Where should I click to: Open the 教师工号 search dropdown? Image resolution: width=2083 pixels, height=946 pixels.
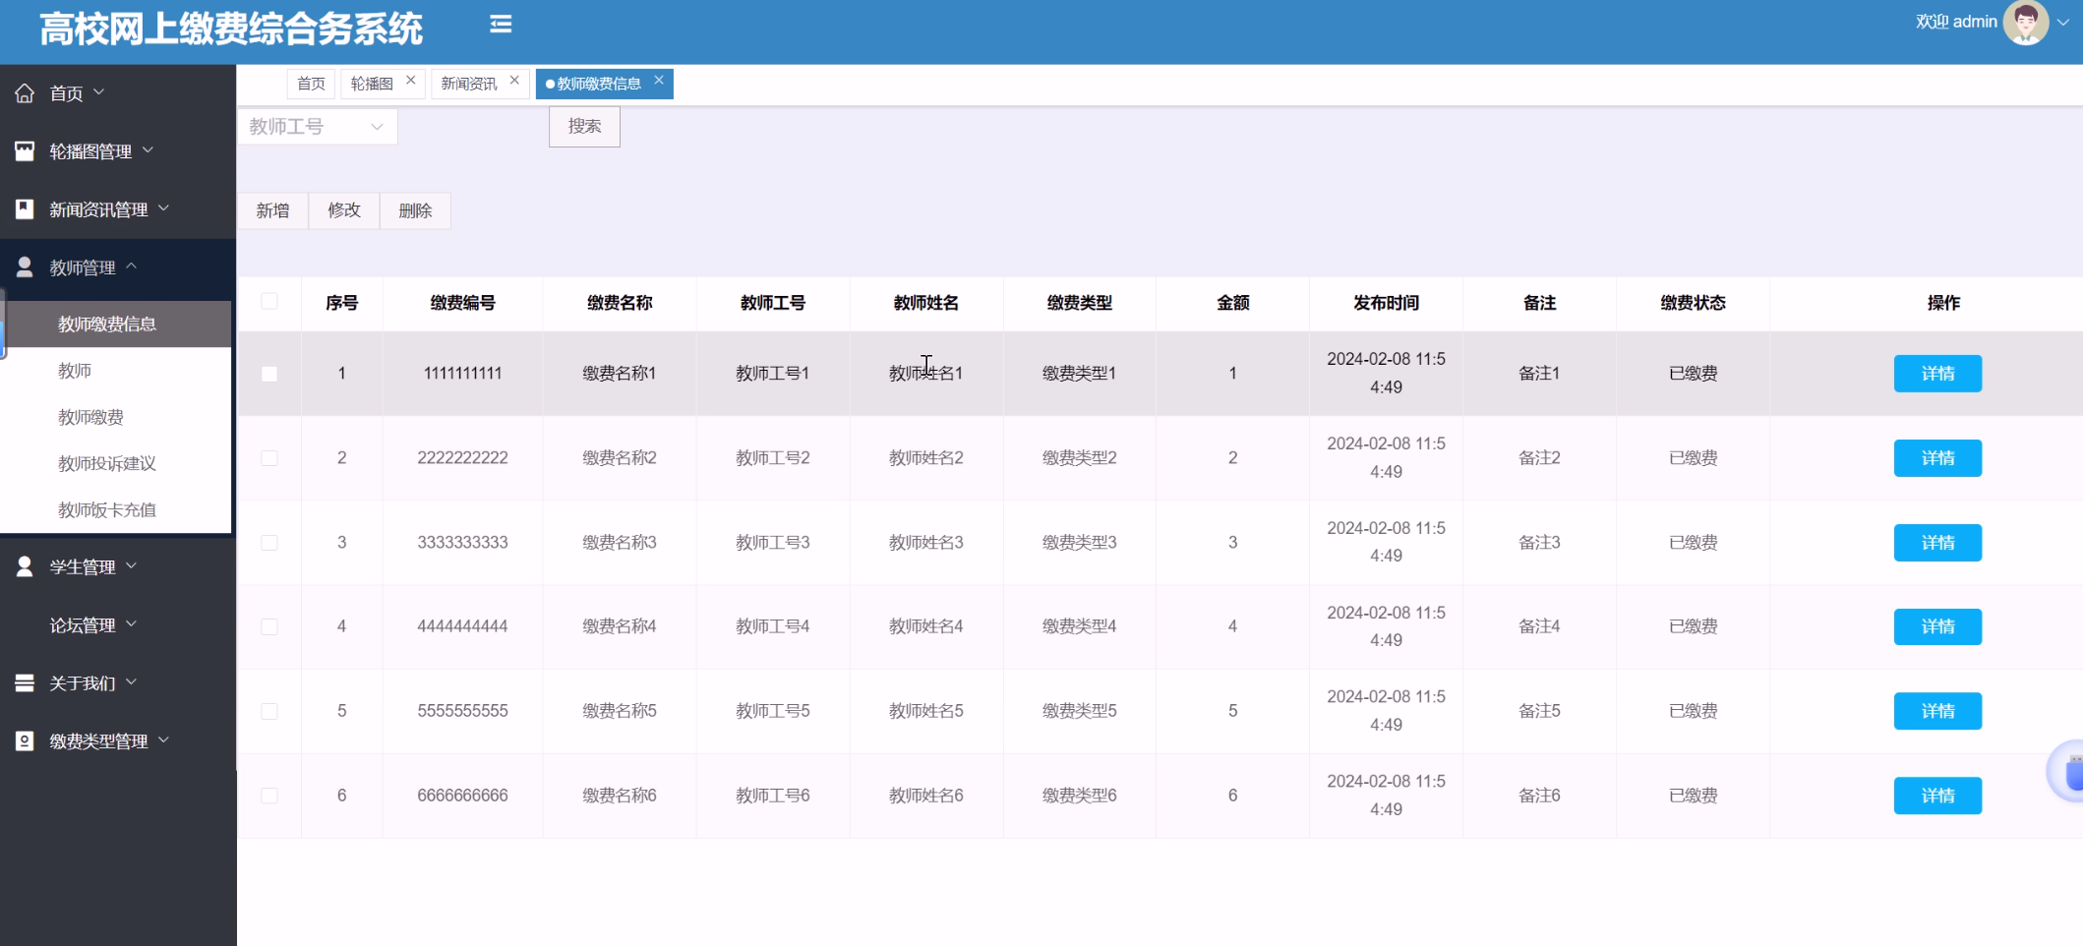pos(318,127)
